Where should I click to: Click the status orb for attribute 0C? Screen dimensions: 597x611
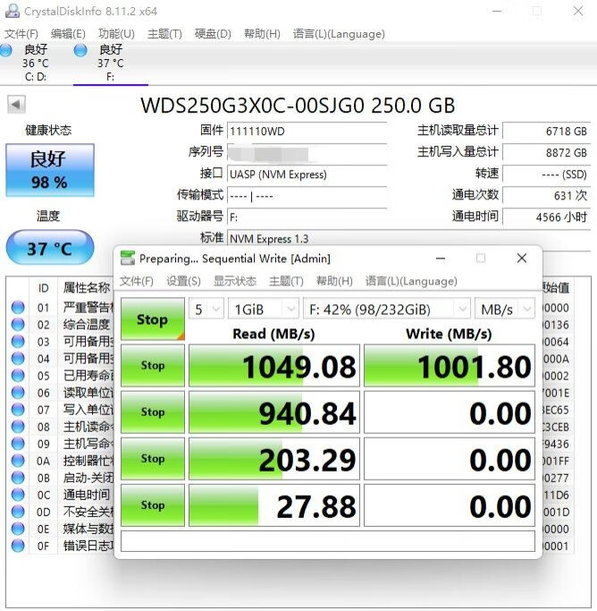[x=18, y=495]
